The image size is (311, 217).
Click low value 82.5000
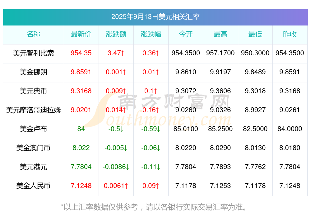click(x=255, y=129)
